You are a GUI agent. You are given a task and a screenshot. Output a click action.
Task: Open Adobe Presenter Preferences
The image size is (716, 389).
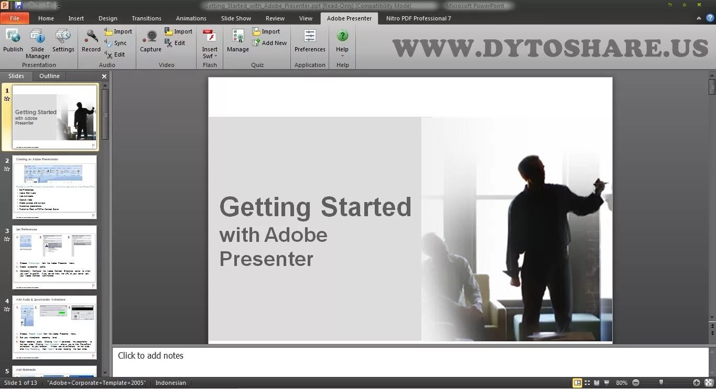coord(310,41)
